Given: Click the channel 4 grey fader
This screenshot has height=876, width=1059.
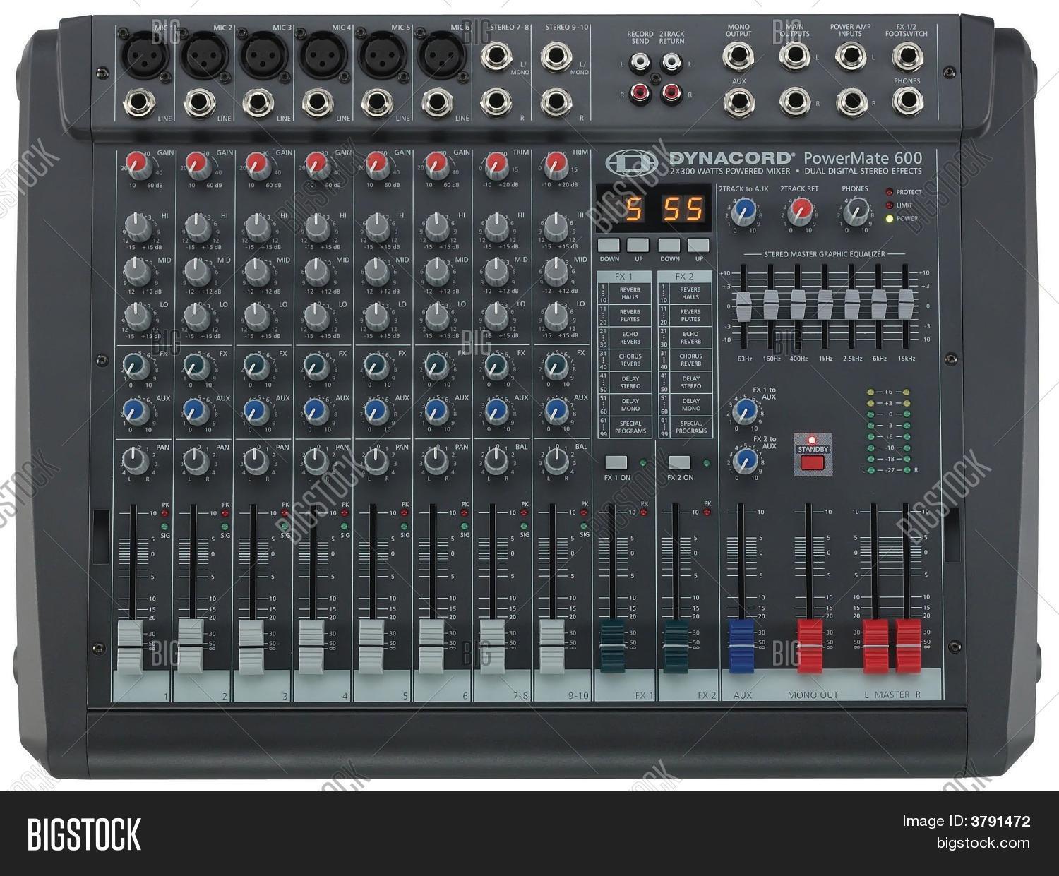Looking at the screenshot, I should click(x=311, y=645).
